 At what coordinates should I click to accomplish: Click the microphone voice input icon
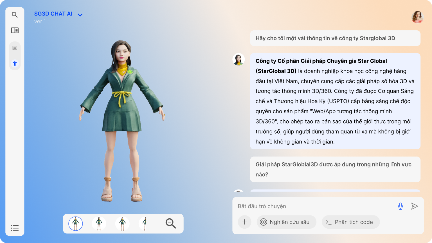pos(400,206)
